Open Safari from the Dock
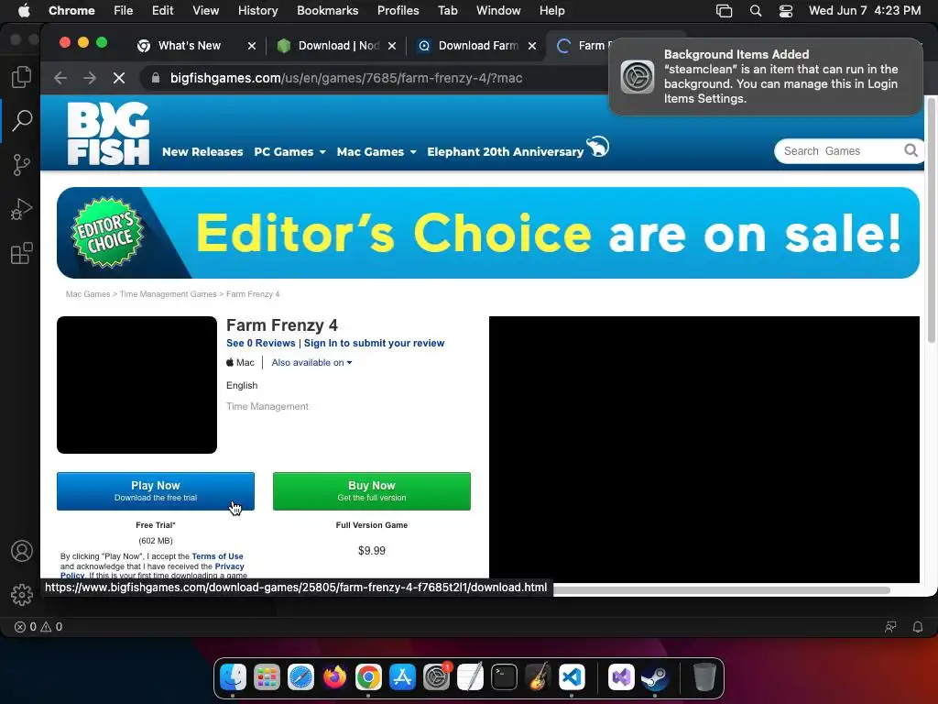Image resolution: width=938 pixels, height=704 pixels. [300, 677]
